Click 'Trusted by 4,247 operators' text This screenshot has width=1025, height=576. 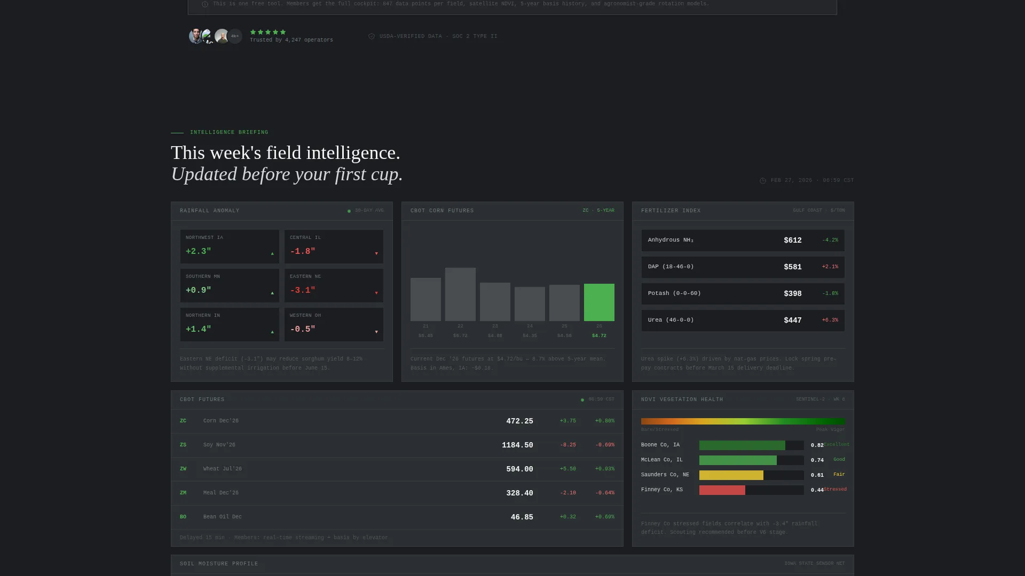point(291,40)
